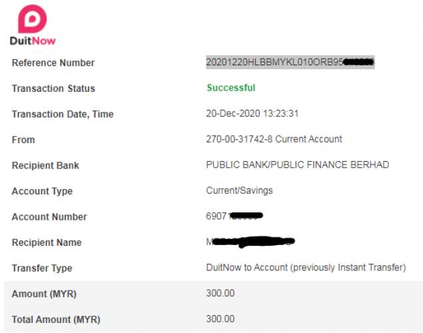This screenshot has width=423, height=333.
Task: Click the From account 270-00-31742-8 value
Action: (x=274, y=139)
